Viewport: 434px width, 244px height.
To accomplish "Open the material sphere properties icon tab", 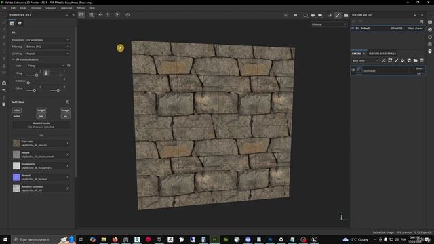I will tap(20, 23).
